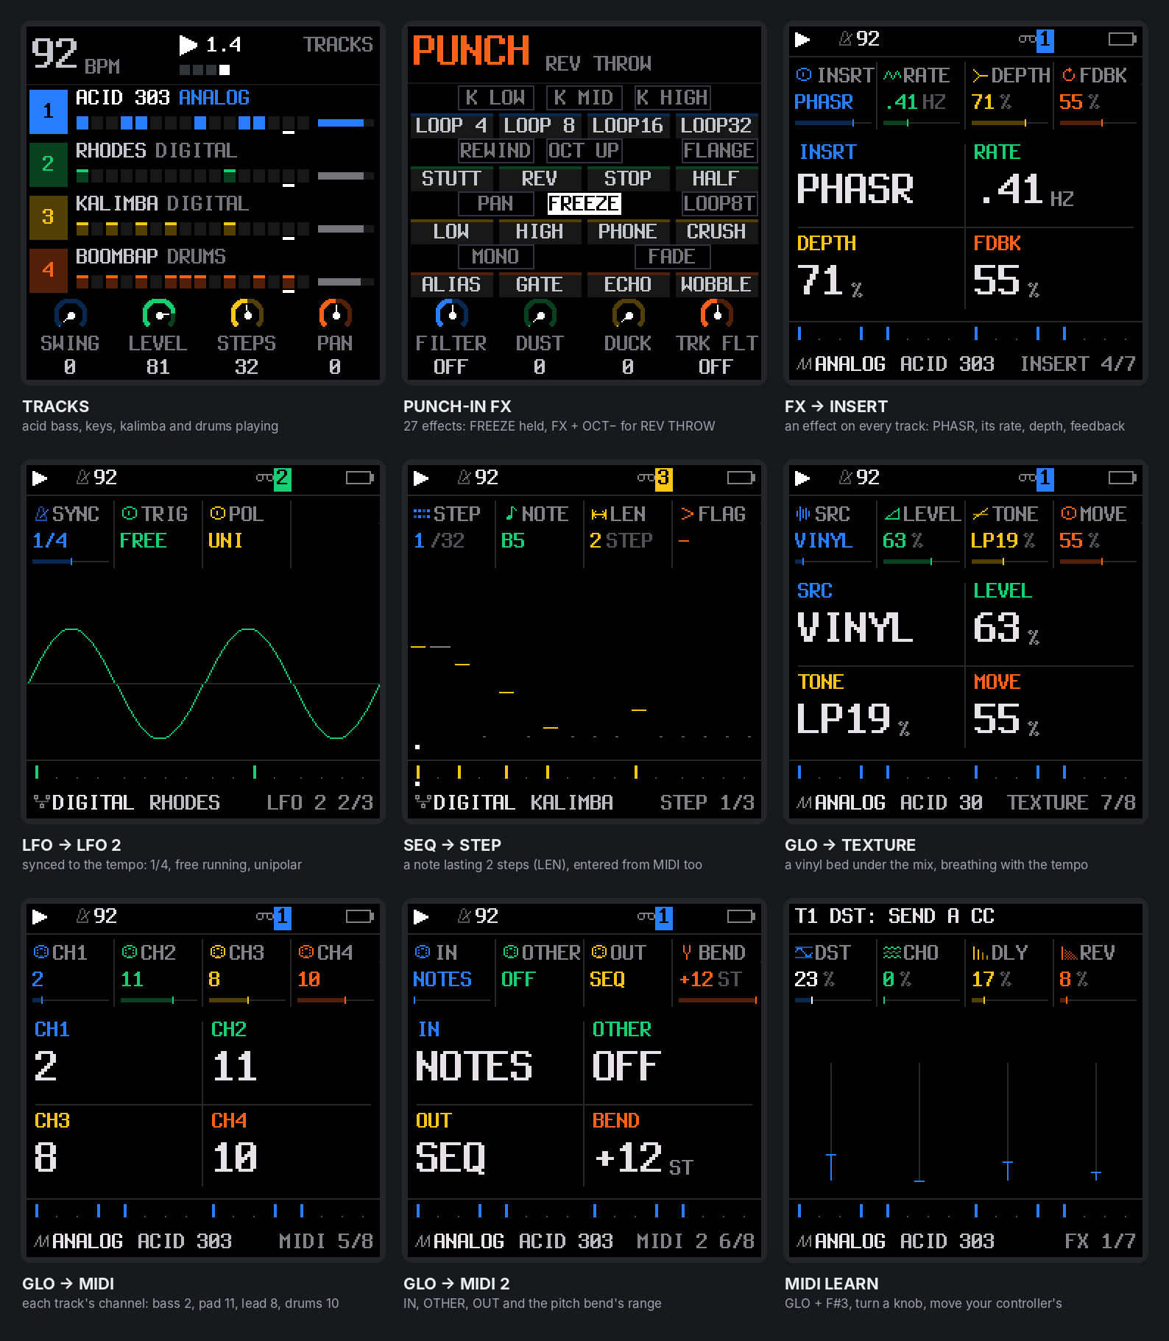Toggle the STUTT punch effect

(x=451, y=177)
